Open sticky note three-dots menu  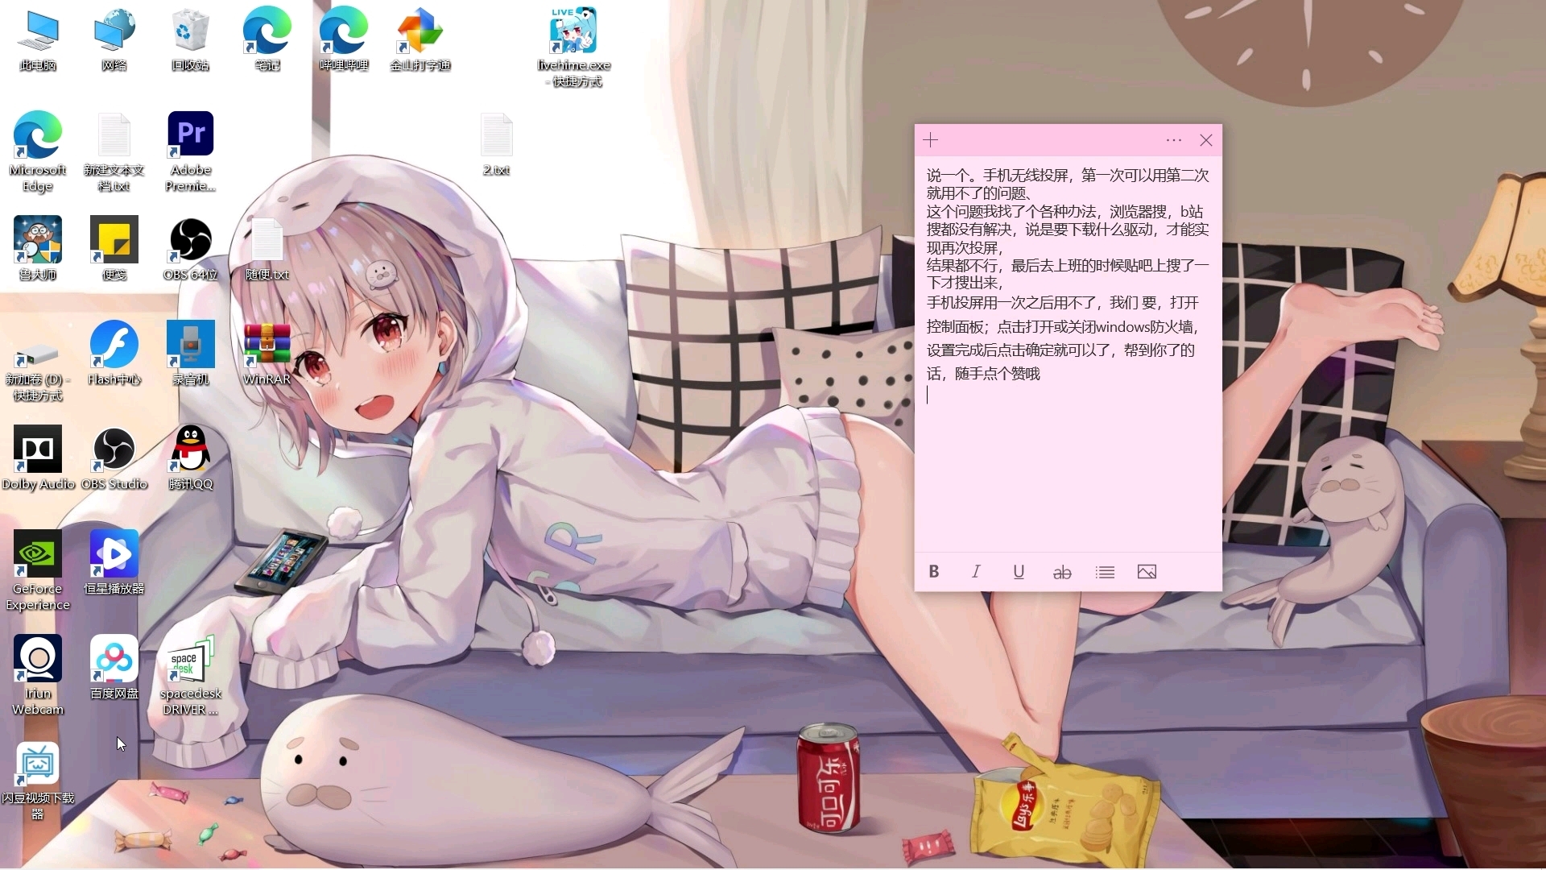1174,140
